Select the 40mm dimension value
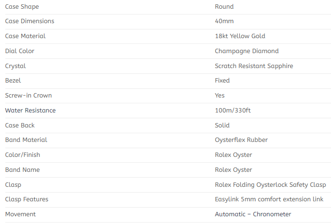331x224 pixels. coord(224,21)
